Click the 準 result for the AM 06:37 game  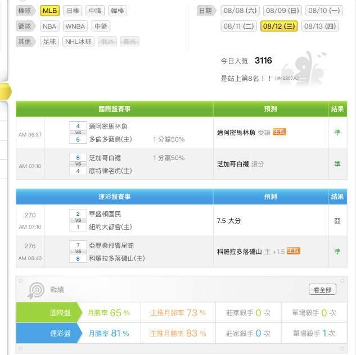click(x=337, y=133)
